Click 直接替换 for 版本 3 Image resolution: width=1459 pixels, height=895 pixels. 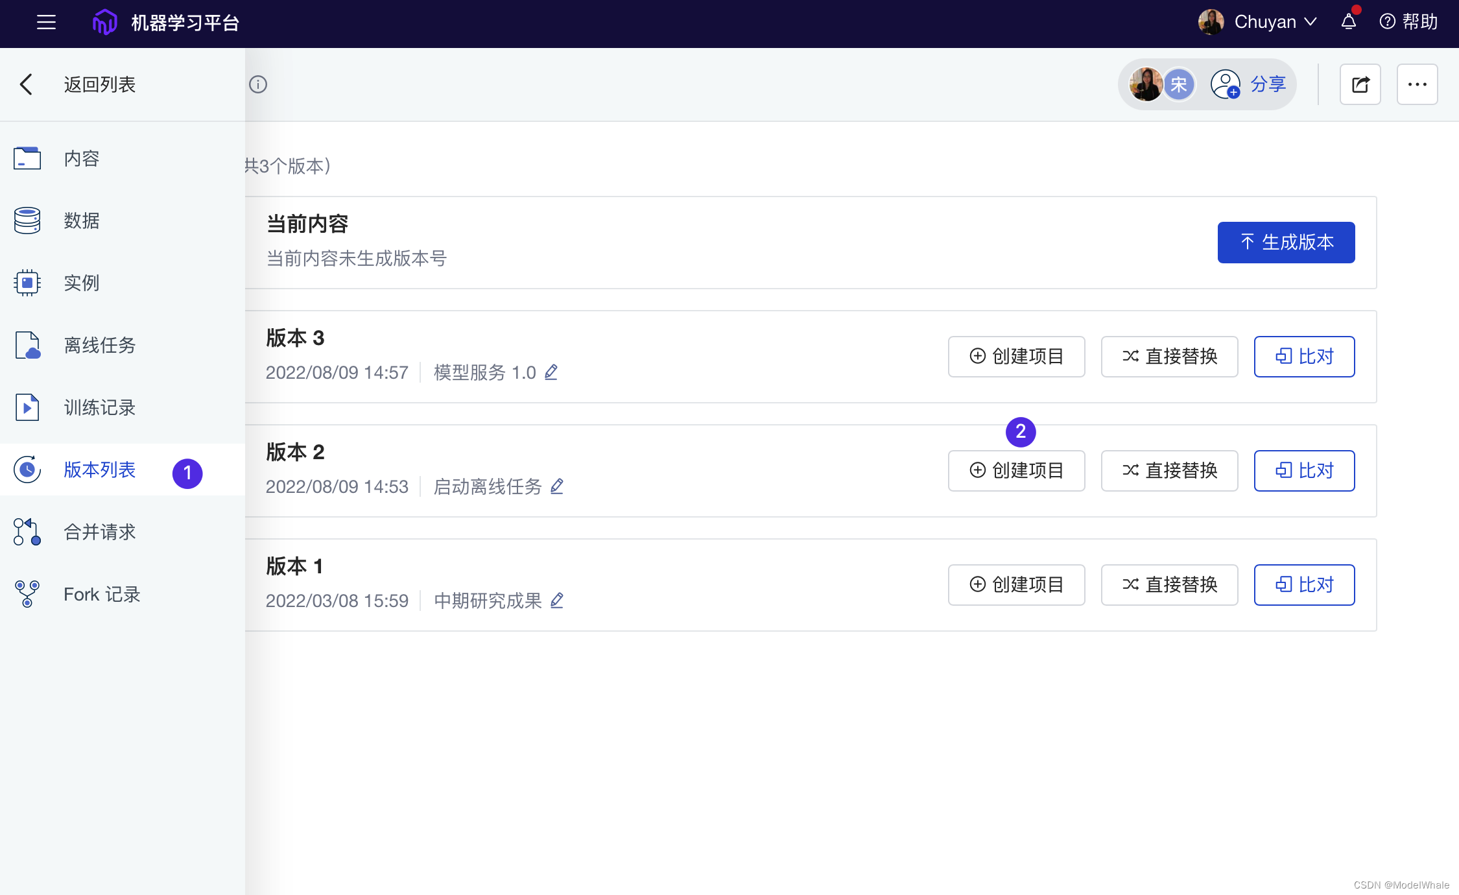point(1169,357)
